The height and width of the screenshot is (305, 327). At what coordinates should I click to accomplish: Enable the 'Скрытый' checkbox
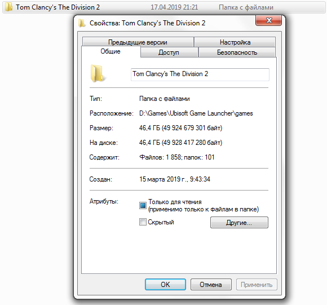pos(143,222)
